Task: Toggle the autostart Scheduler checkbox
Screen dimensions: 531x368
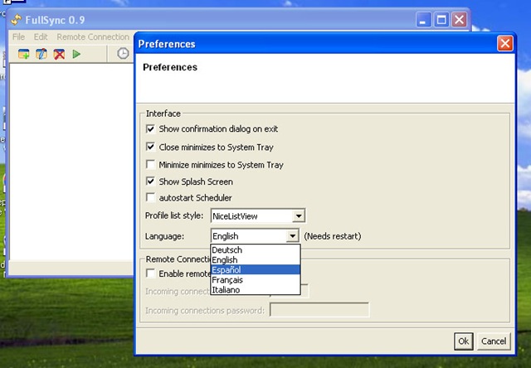Action: pos(150,197)
